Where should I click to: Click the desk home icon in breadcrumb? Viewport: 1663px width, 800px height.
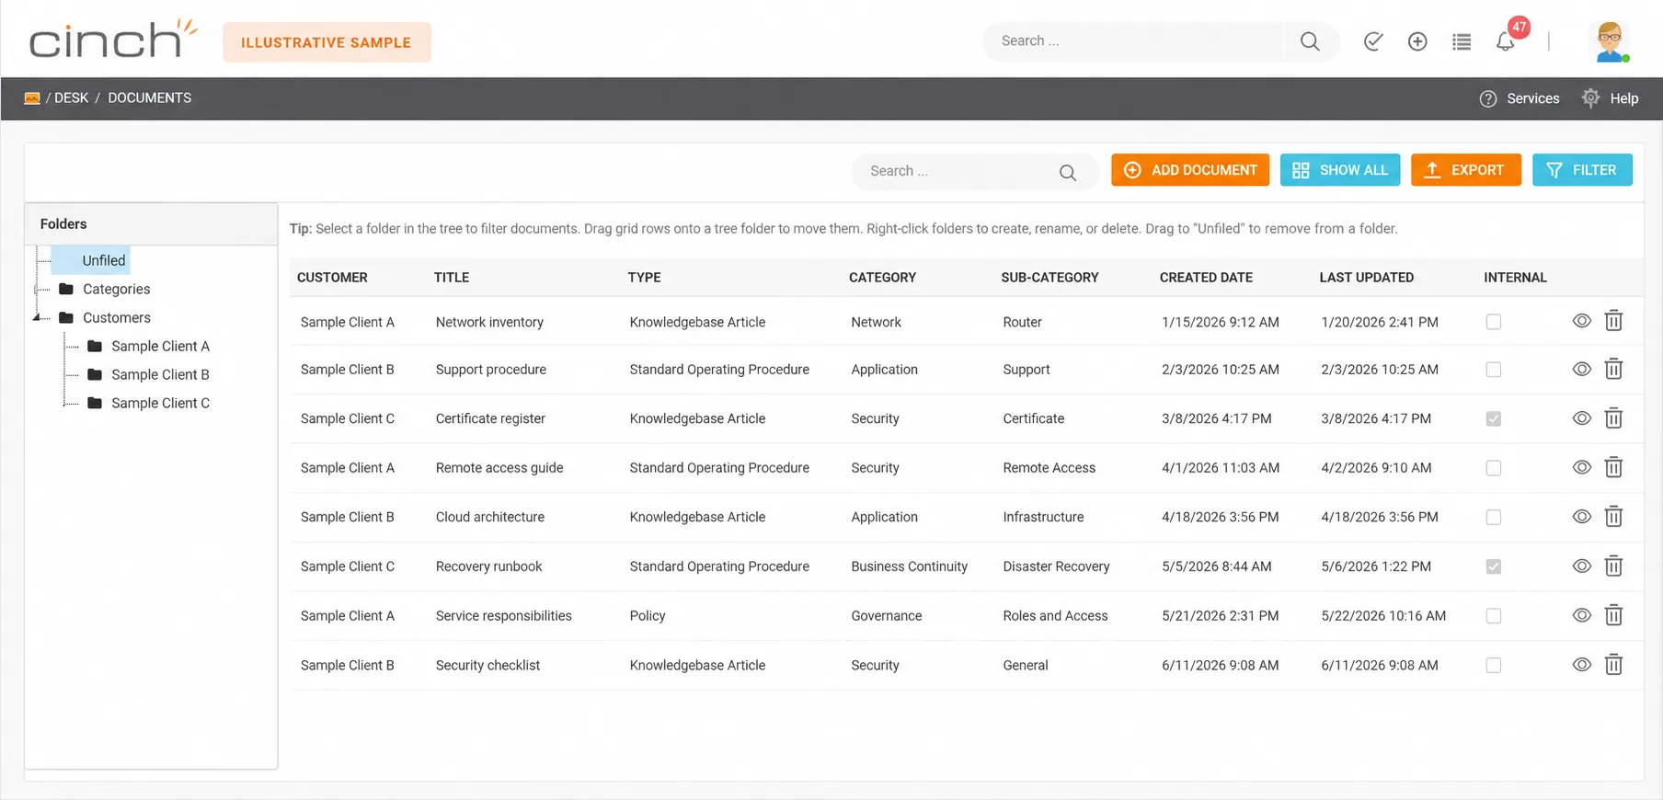(x=32, y=98)
